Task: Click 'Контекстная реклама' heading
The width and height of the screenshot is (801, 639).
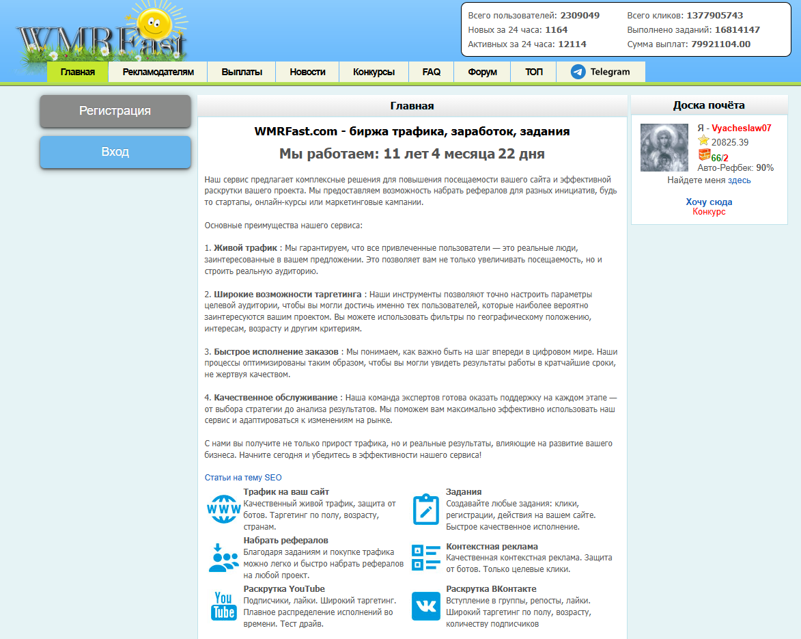Action: click(492, 547)
